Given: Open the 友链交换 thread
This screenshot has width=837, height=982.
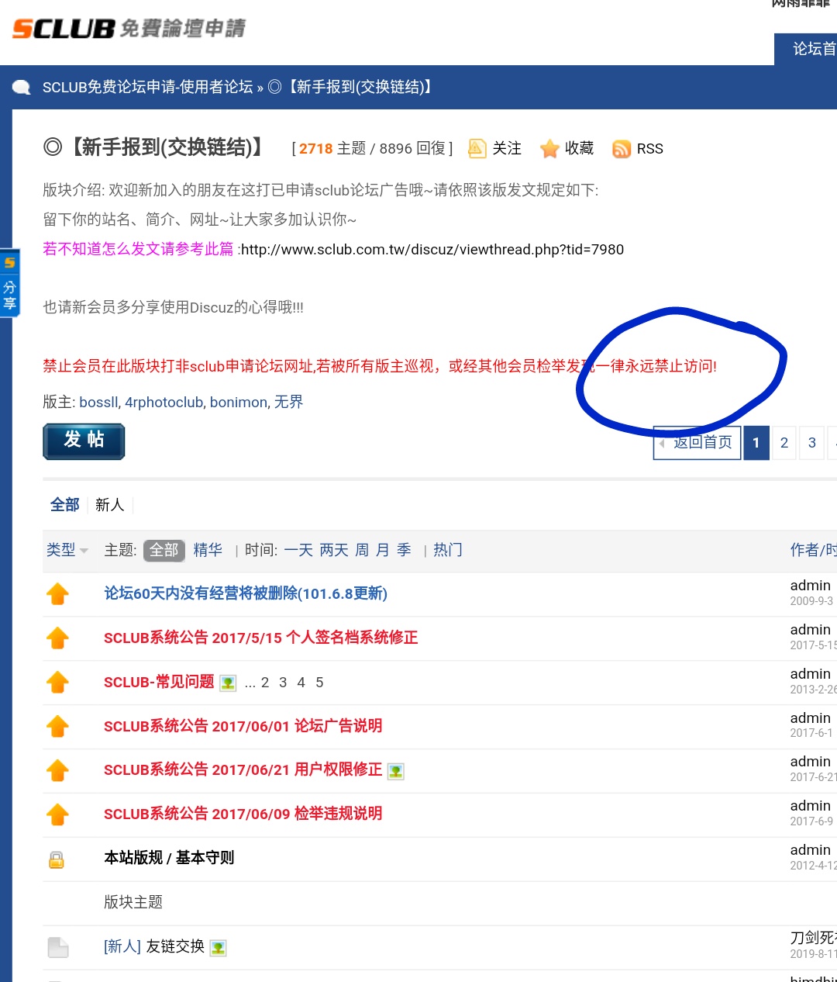Looking at the screenshot, I should (175, 946).
